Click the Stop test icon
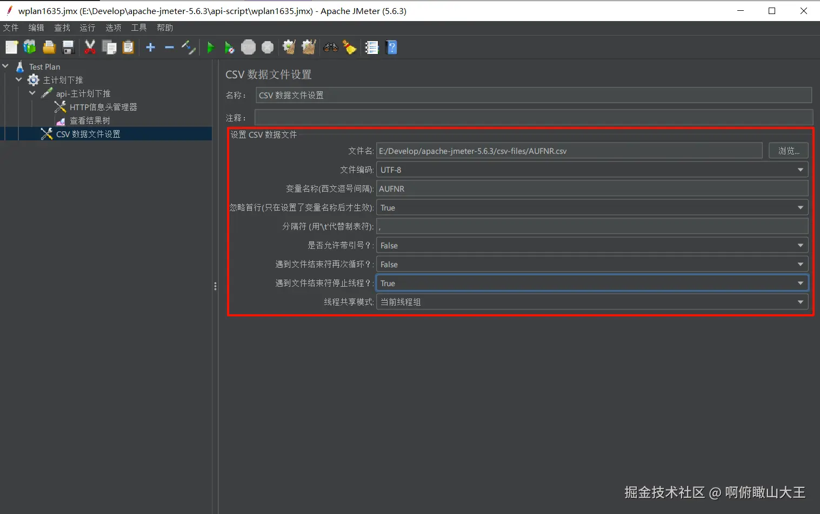This screenshot has height=514, width=820. pos(248,48)
